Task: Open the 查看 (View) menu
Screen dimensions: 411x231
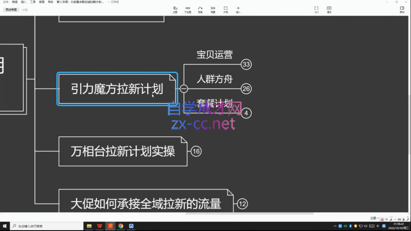Action: [x=42, y=2]
